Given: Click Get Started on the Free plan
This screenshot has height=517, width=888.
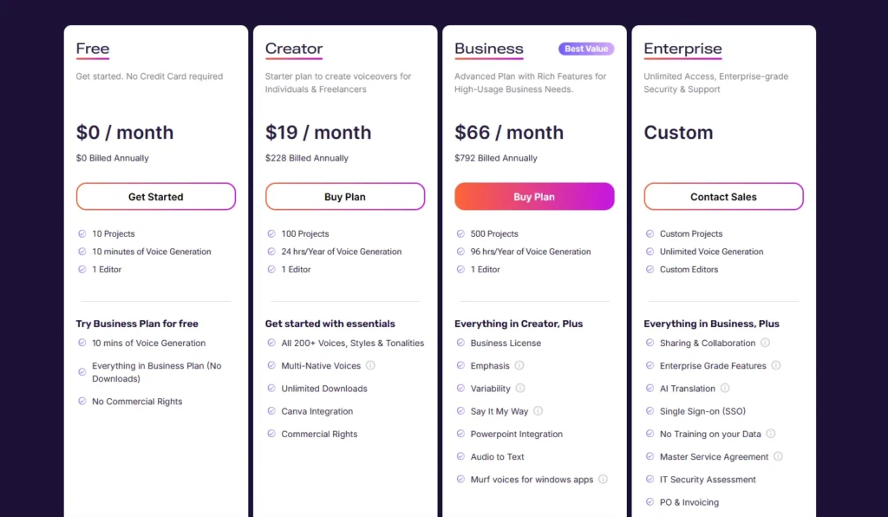Looking at the screenshot, I should tap(155, 197).
